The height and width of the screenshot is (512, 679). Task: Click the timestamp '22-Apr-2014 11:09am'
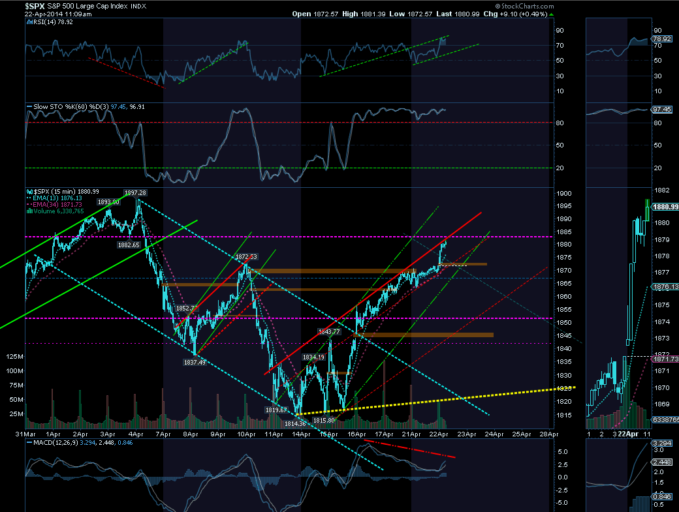point(58,14)
